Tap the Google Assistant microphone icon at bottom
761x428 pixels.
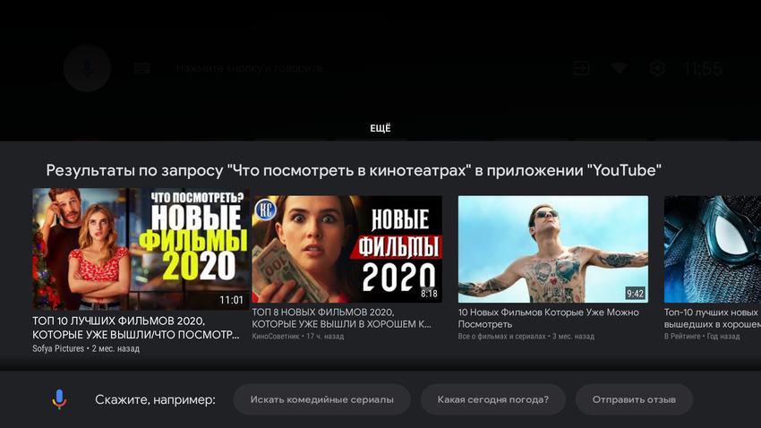pos(59,399)
